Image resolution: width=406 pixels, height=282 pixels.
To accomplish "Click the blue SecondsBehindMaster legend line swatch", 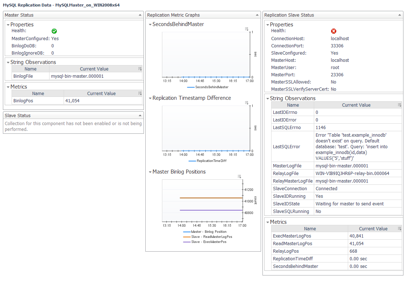I will click(191, 87).
